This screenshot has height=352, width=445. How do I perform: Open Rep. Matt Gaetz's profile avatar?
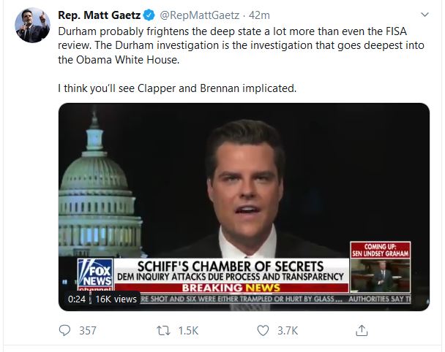31,27
